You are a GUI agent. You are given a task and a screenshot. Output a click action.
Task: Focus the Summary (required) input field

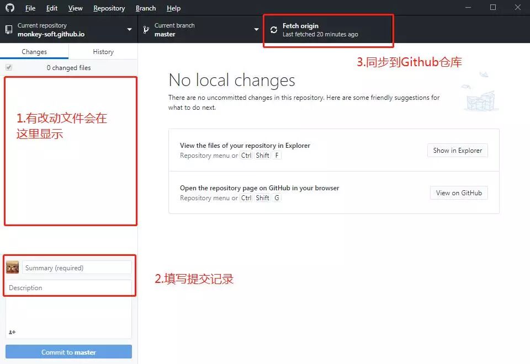(x=77, y=267)
